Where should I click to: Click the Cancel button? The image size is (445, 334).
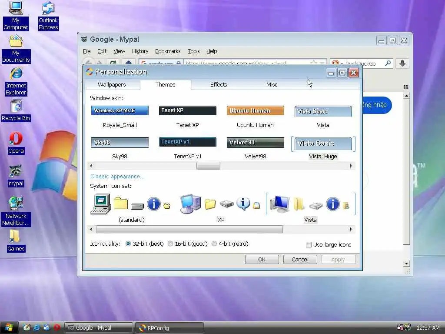point(300,259)
